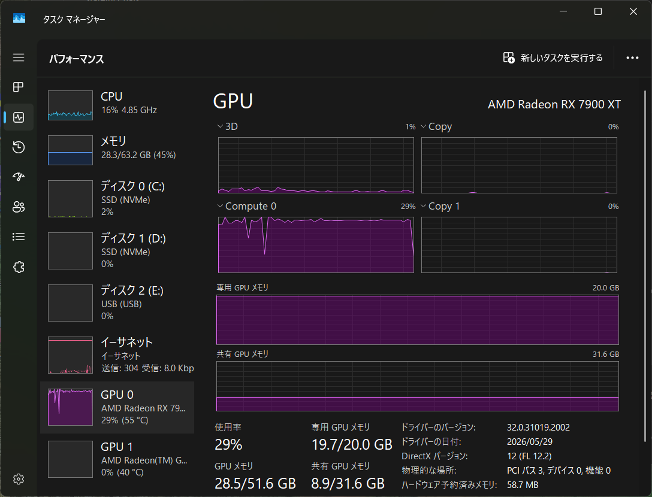
Task: Click the Compute 0 usage graph
Action: click(316, 245)
